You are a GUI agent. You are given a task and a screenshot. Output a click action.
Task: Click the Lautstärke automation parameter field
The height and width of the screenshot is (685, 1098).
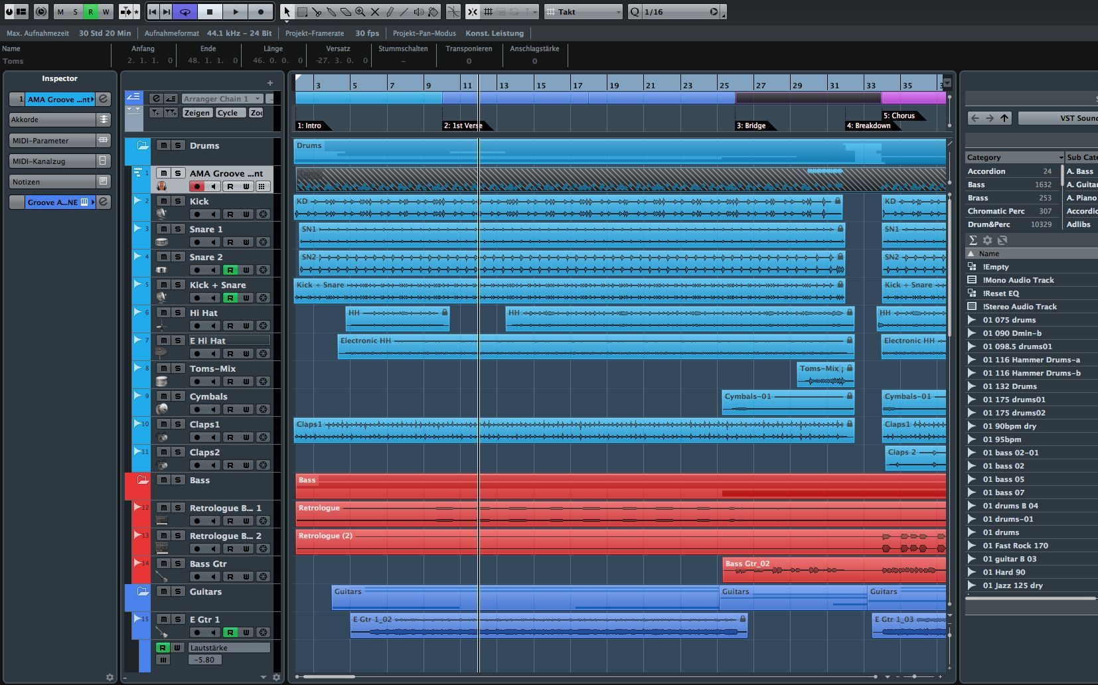(x=229, y=648)
